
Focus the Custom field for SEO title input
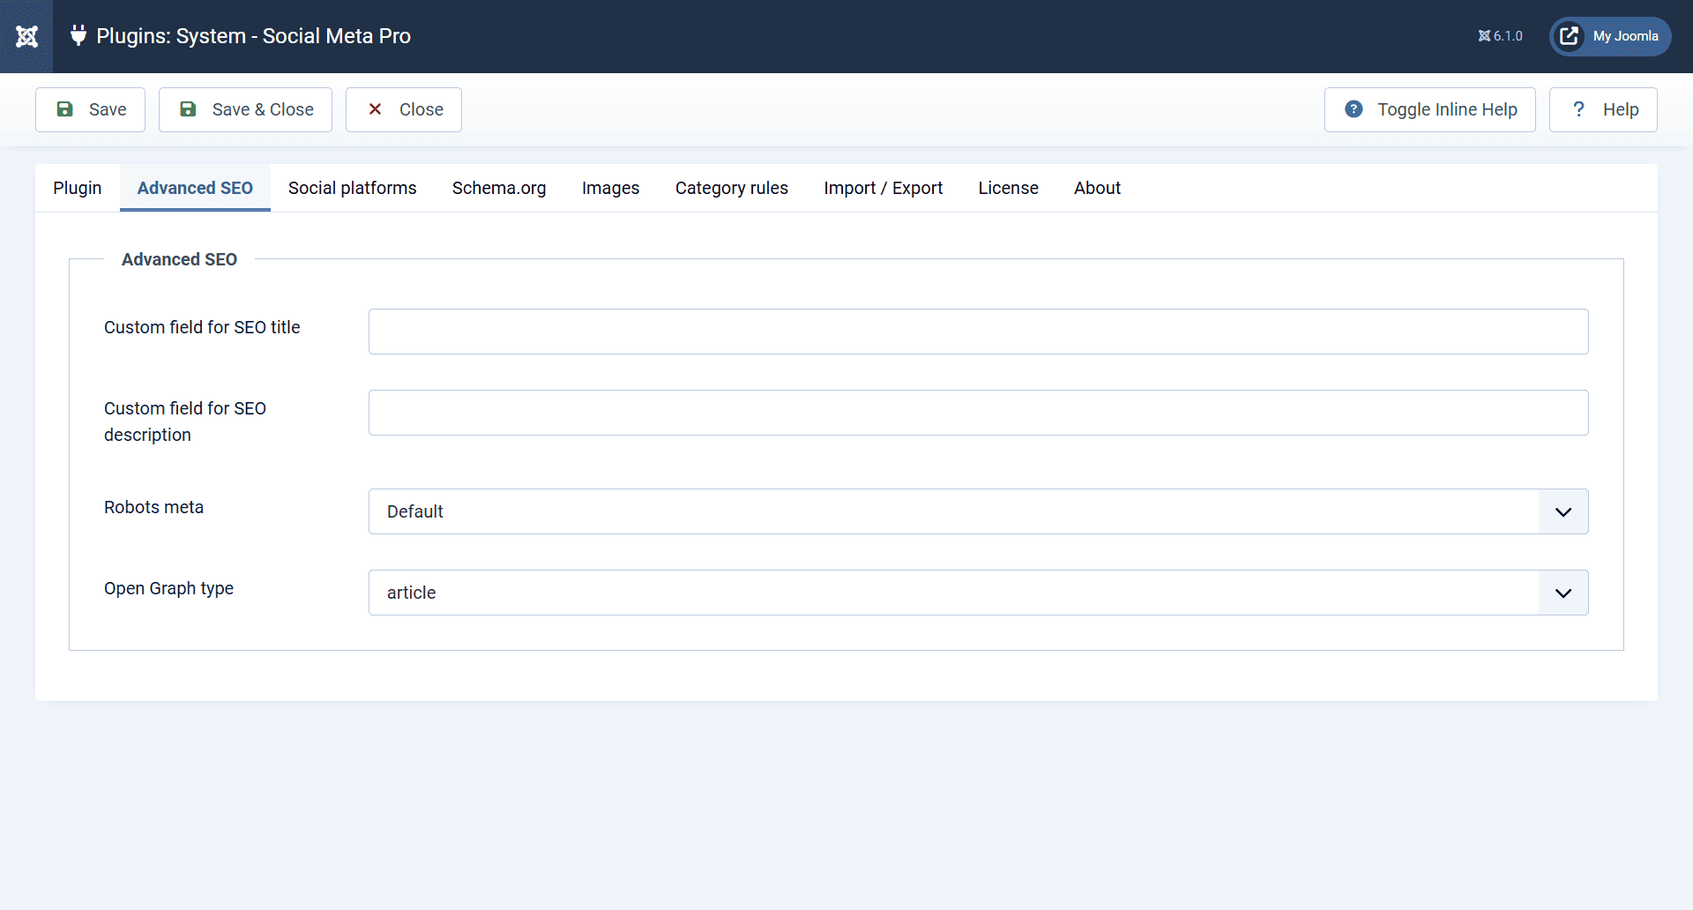[x=977, y=332]
